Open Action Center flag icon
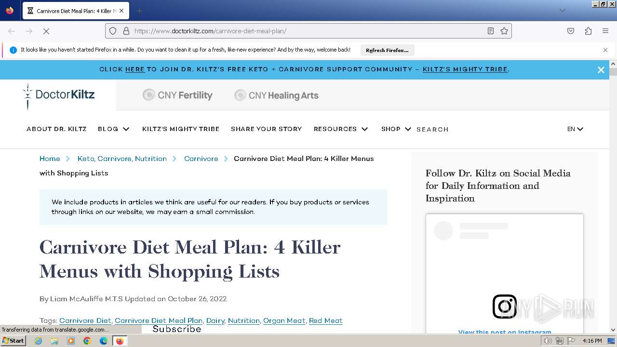The image size is (617, 347). pos(571,341)
